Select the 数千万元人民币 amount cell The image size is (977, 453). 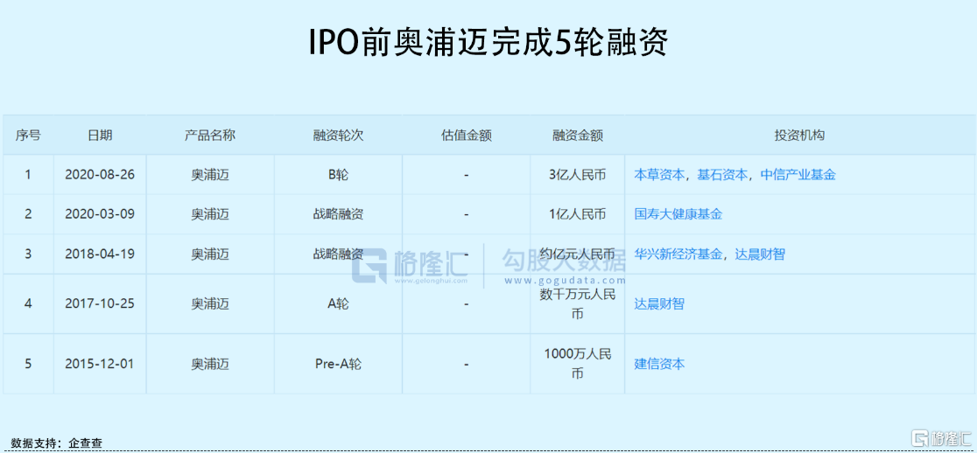pos(577,304)
